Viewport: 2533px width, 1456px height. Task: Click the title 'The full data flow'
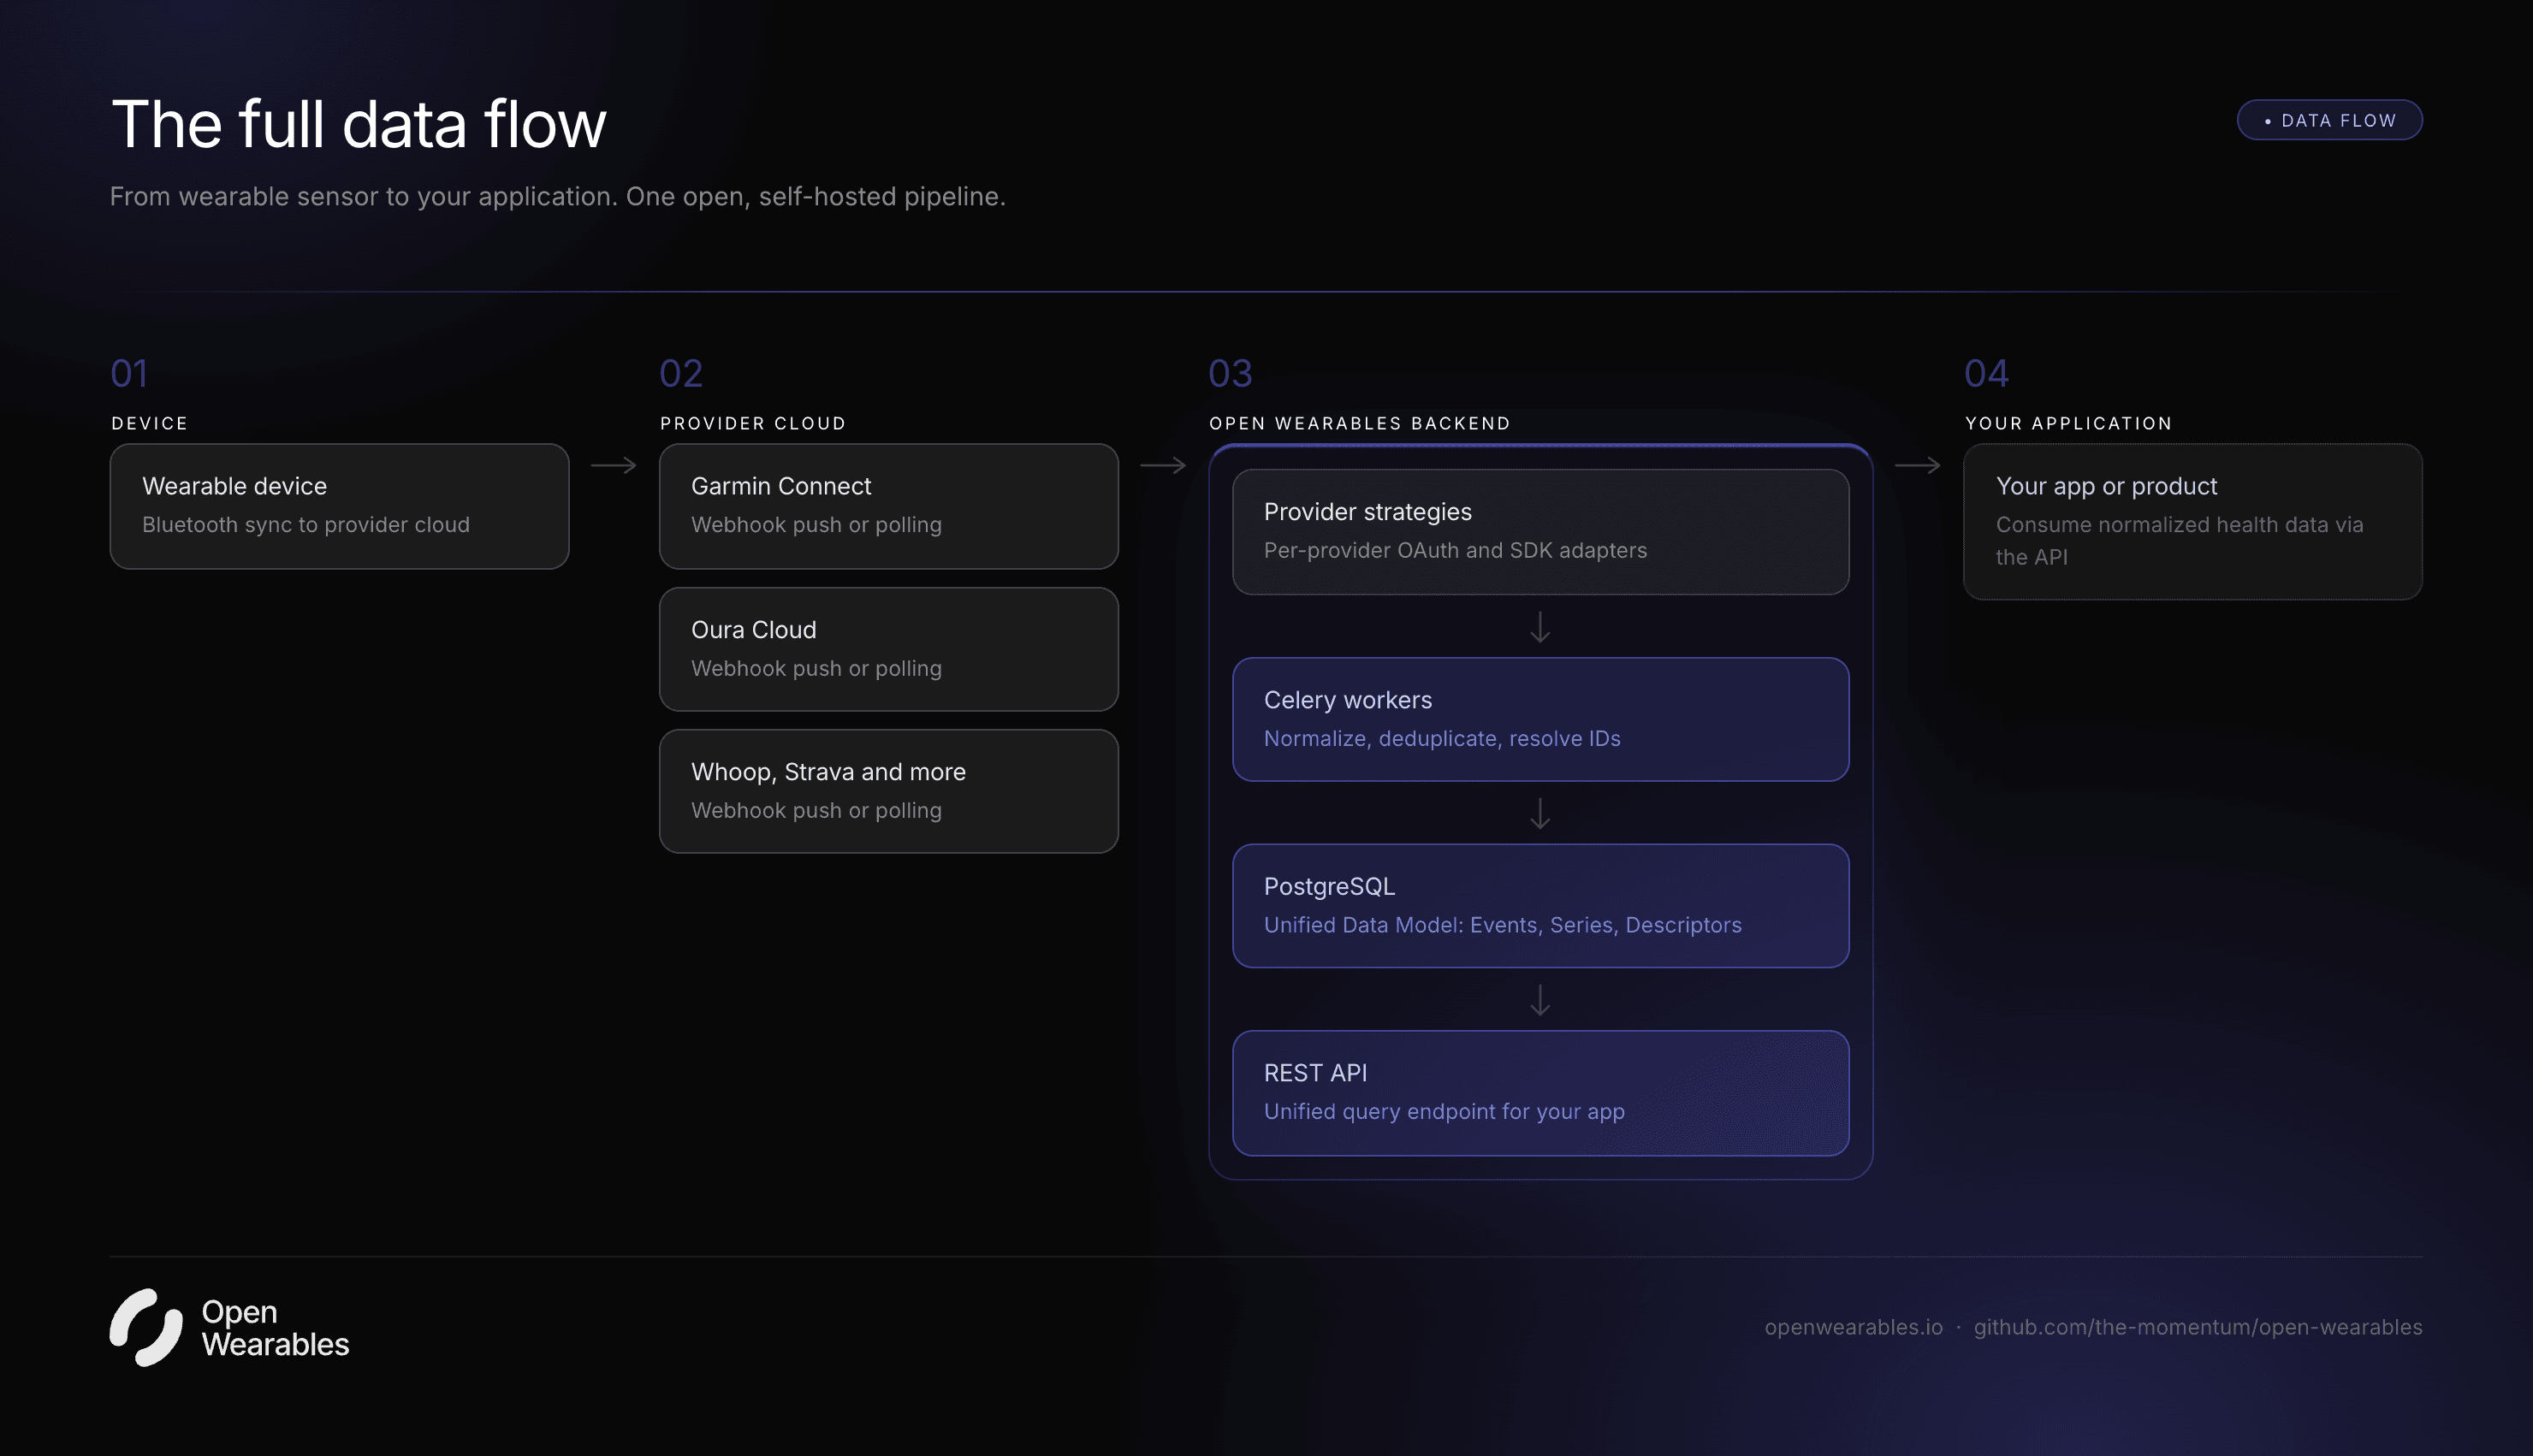(x=359, y=124)
